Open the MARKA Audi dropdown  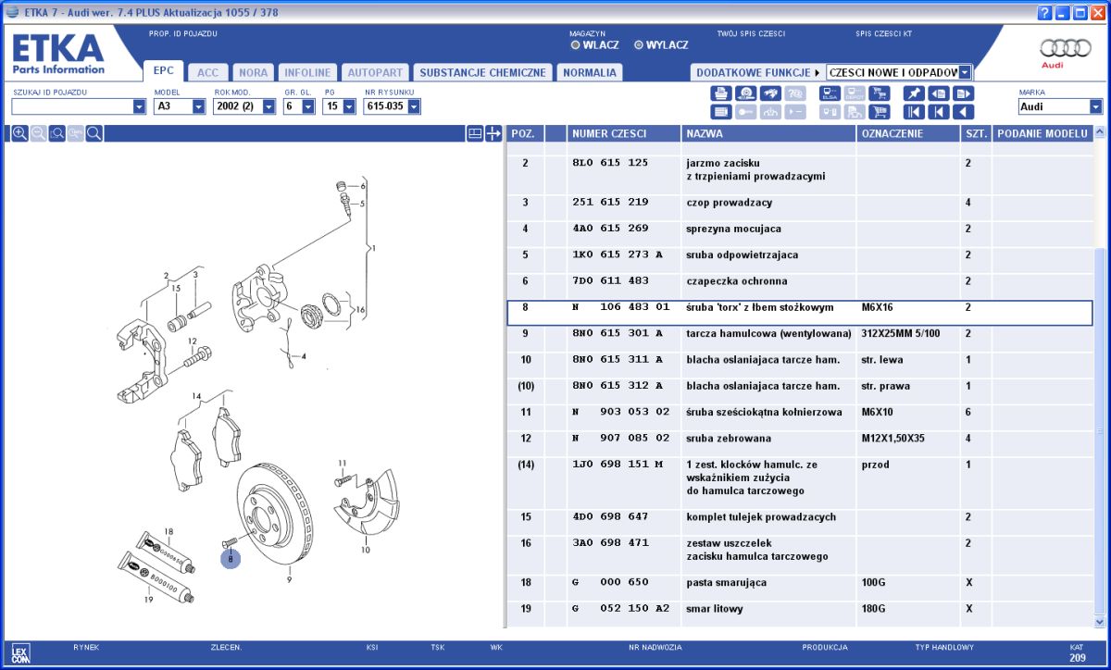[x=1096, y=106]
